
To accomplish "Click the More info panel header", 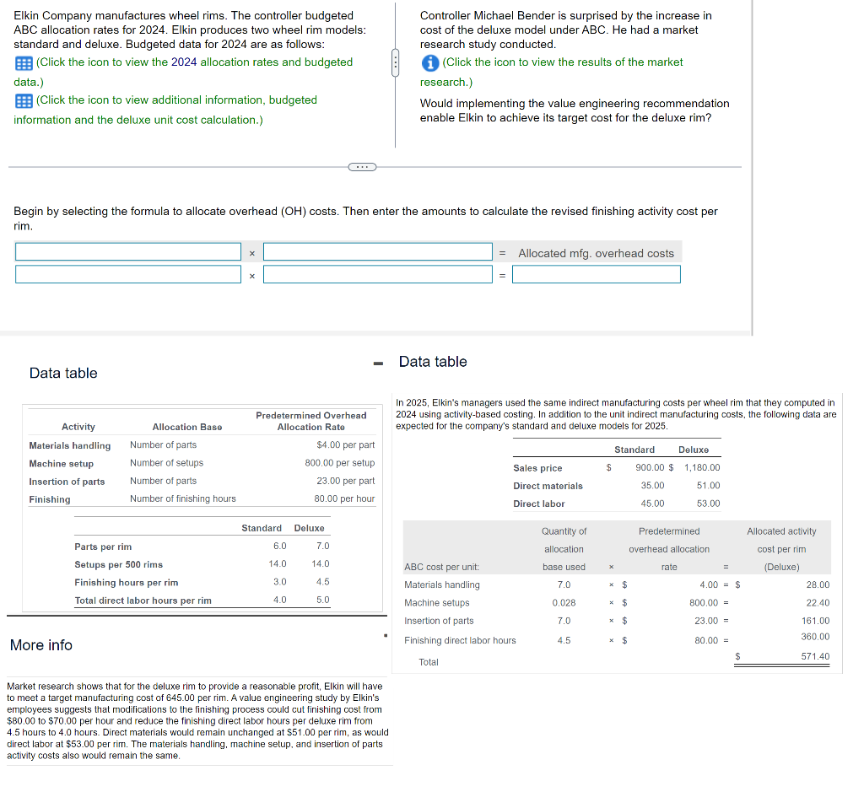I will point(41,645).
